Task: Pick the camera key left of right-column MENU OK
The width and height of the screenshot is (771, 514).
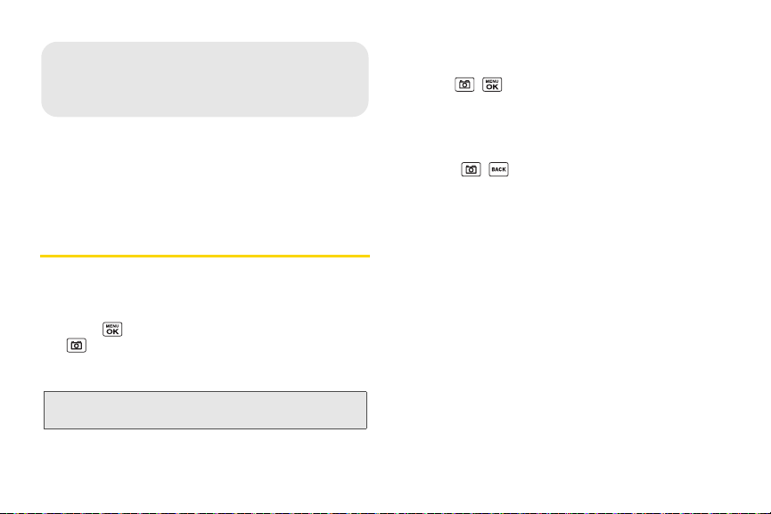Action: 464,85
